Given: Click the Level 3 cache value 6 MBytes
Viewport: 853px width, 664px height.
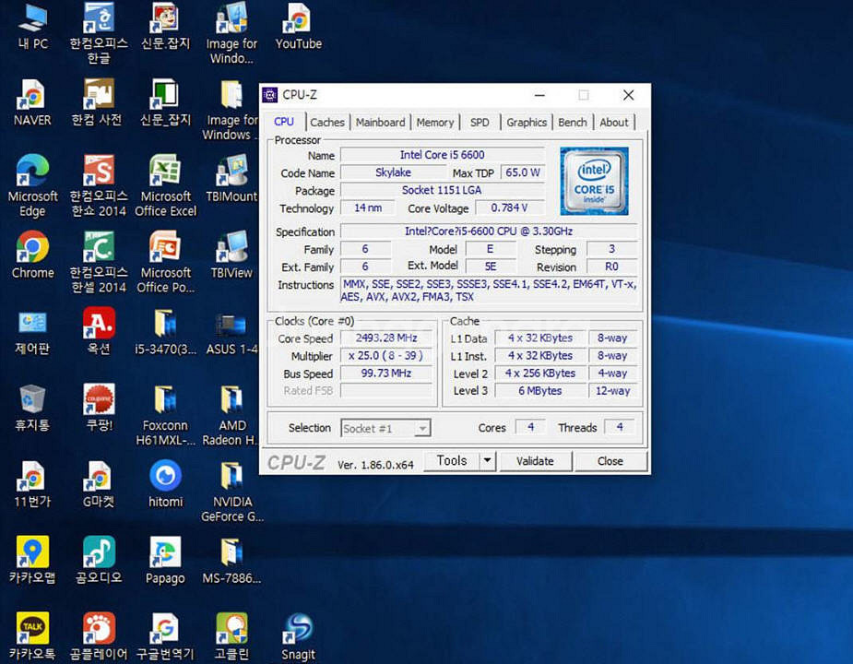Looking at the screenshot, I should (539, 390).
